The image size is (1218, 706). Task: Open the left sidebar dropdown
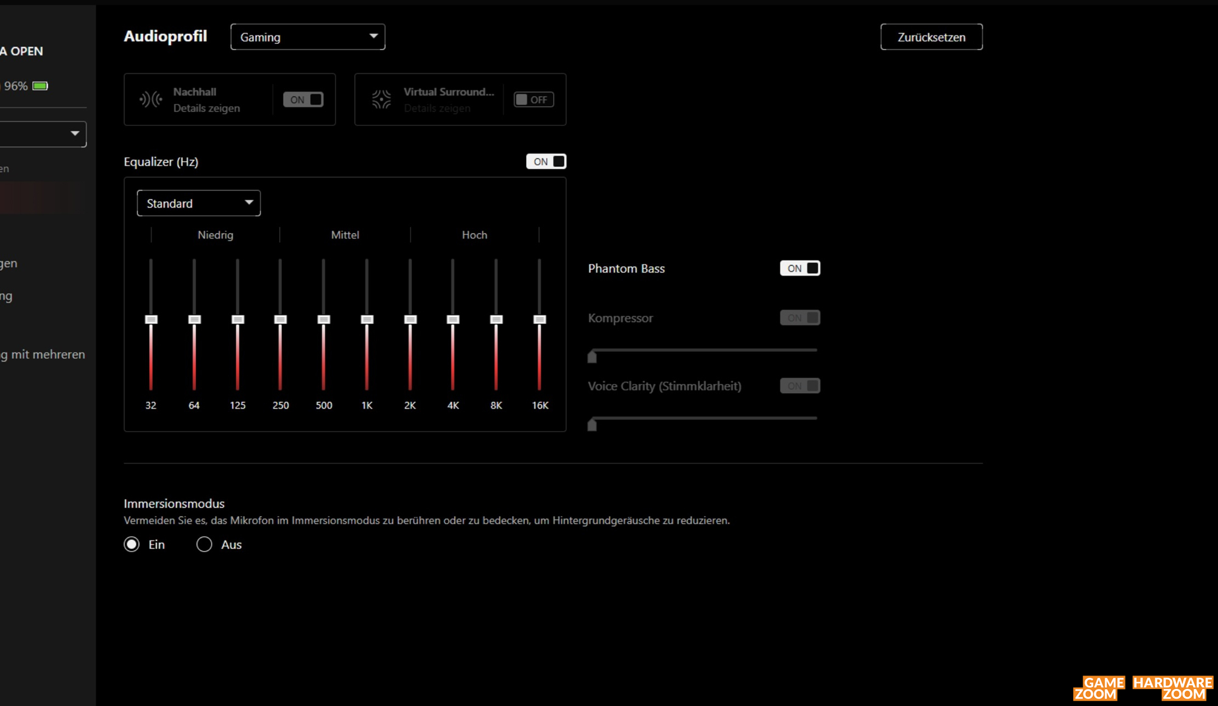pos(43,134)
